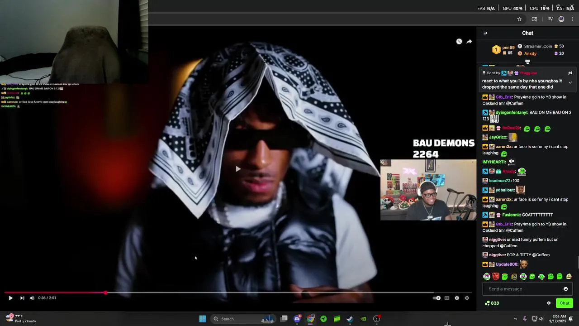Open Gtb_Eric's chat profile

(x=504, y=97)
